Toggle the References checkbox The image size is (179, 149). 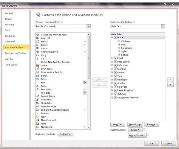[x=115, y=65]
